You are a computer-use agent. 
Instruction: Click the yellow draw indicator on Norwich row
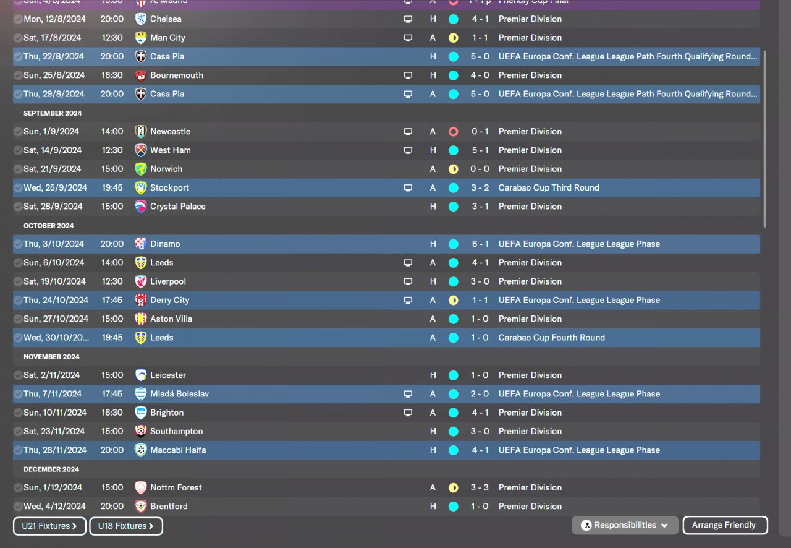tap(454, 169)
